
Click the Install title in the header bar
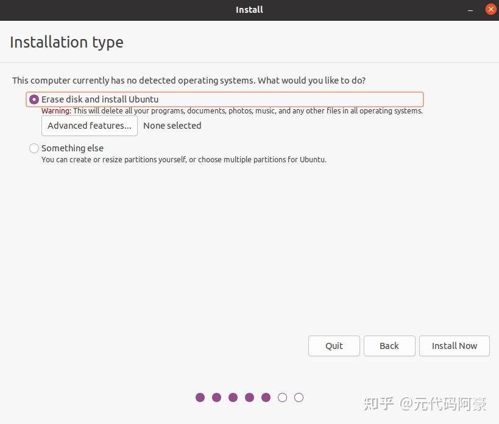(249, 9)
